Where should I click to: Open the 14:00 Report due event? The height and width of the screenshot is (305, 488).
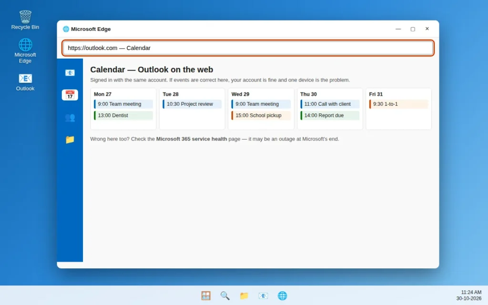330,115
